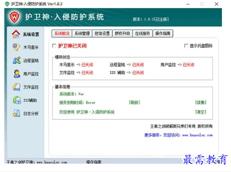Click 用户监控 status 已关闭
Viewport: 231px width, 172px height.
click(188, 65)
